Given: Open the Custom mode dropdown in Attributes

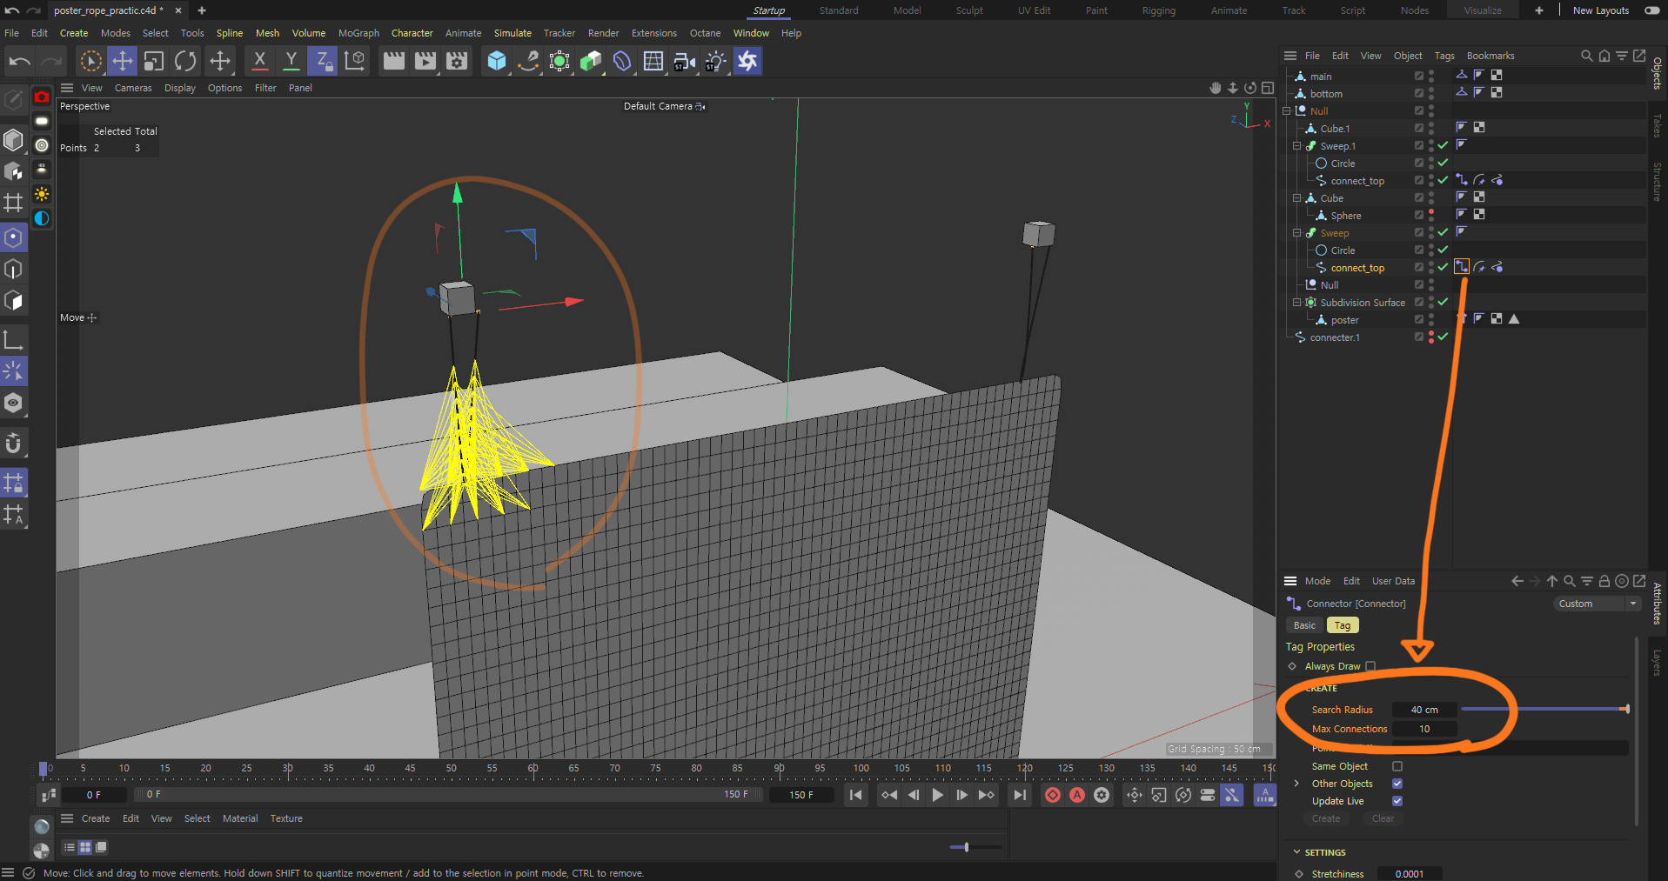Looking at the screenshot, I should pos(1597,604).
